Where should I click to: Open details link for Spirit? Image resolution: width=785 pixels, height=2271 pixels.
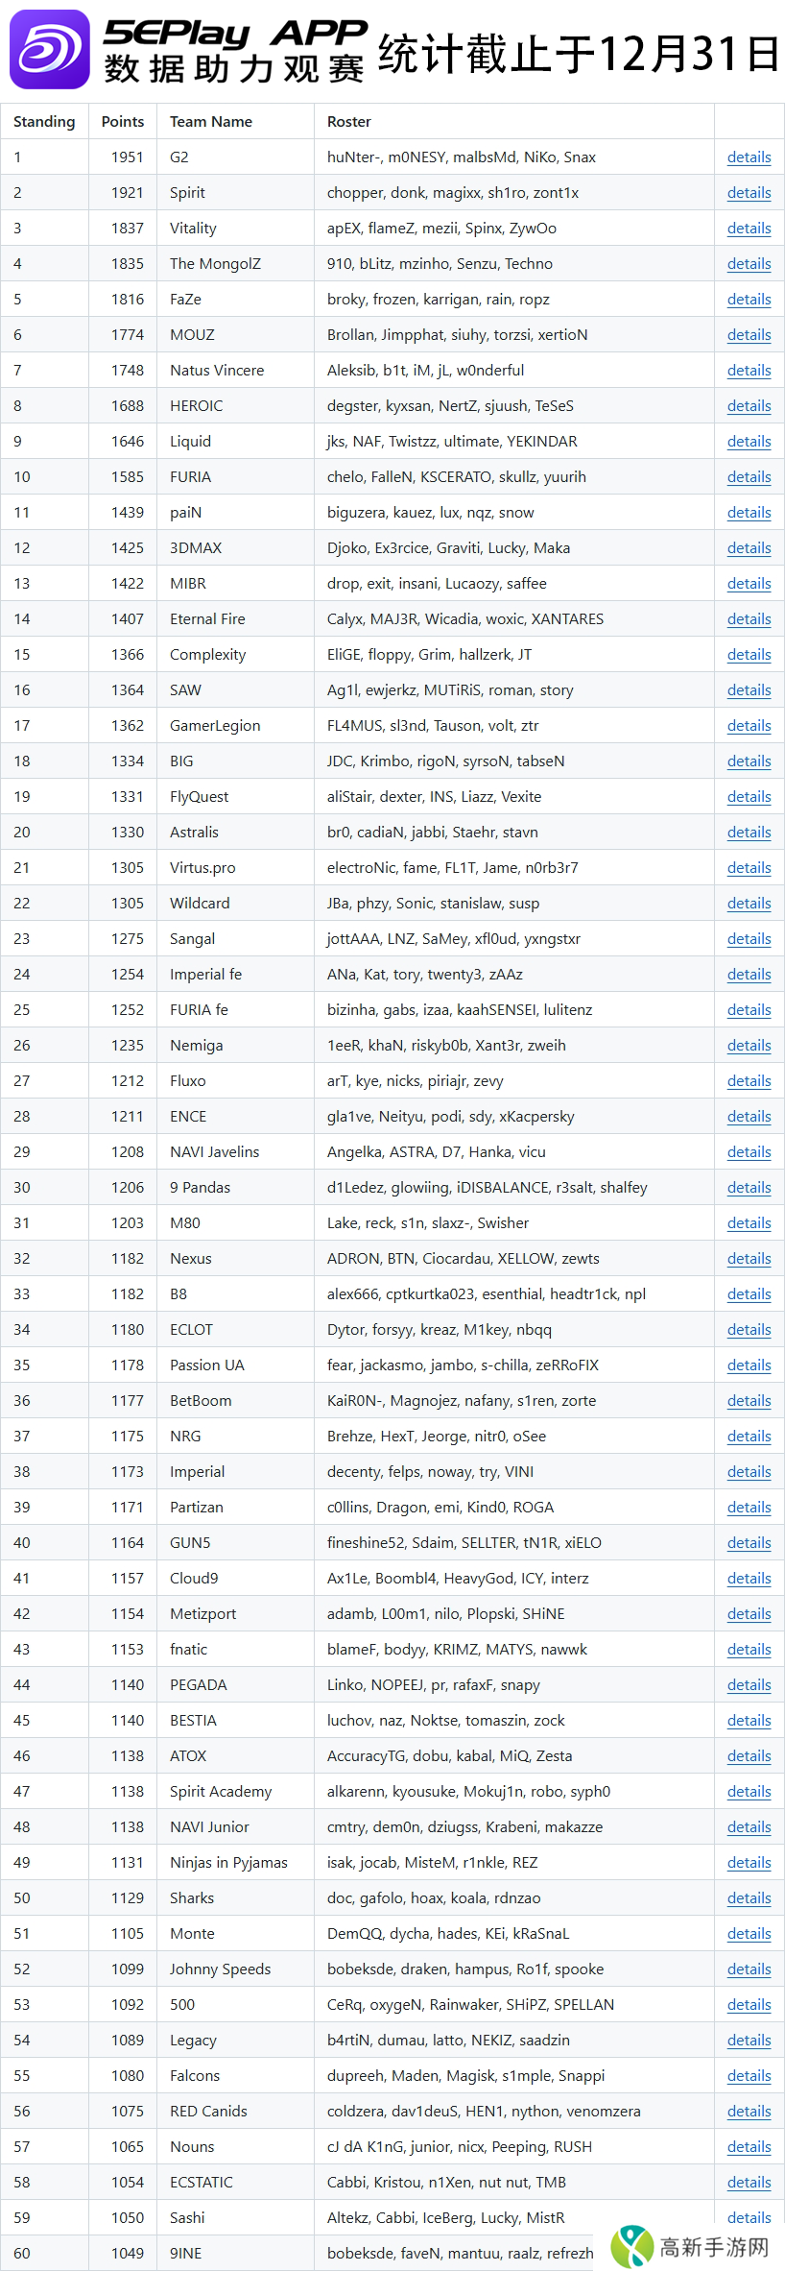[x=749, y=193]
